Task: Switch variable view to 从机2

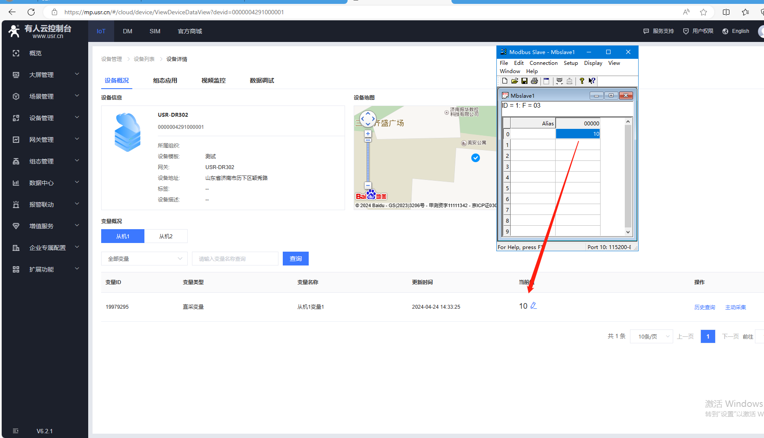Action: [166, 236]
